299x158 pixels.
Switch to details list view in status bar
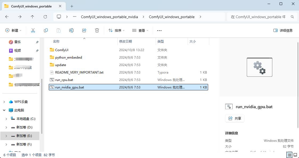tap(290, 155)
